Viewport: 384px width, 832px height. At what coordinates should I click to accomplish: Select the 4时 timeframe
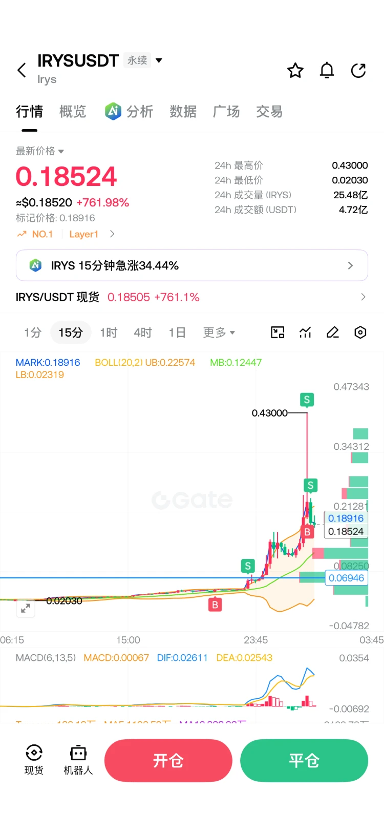[143, 332]
